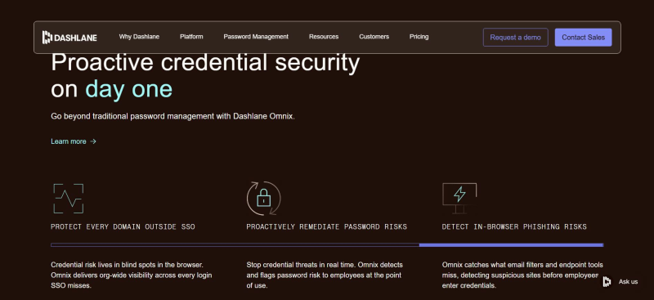Open the Ask us chat widget
Viewport: 654px width, 300px height.
click(x=620, y=282)
